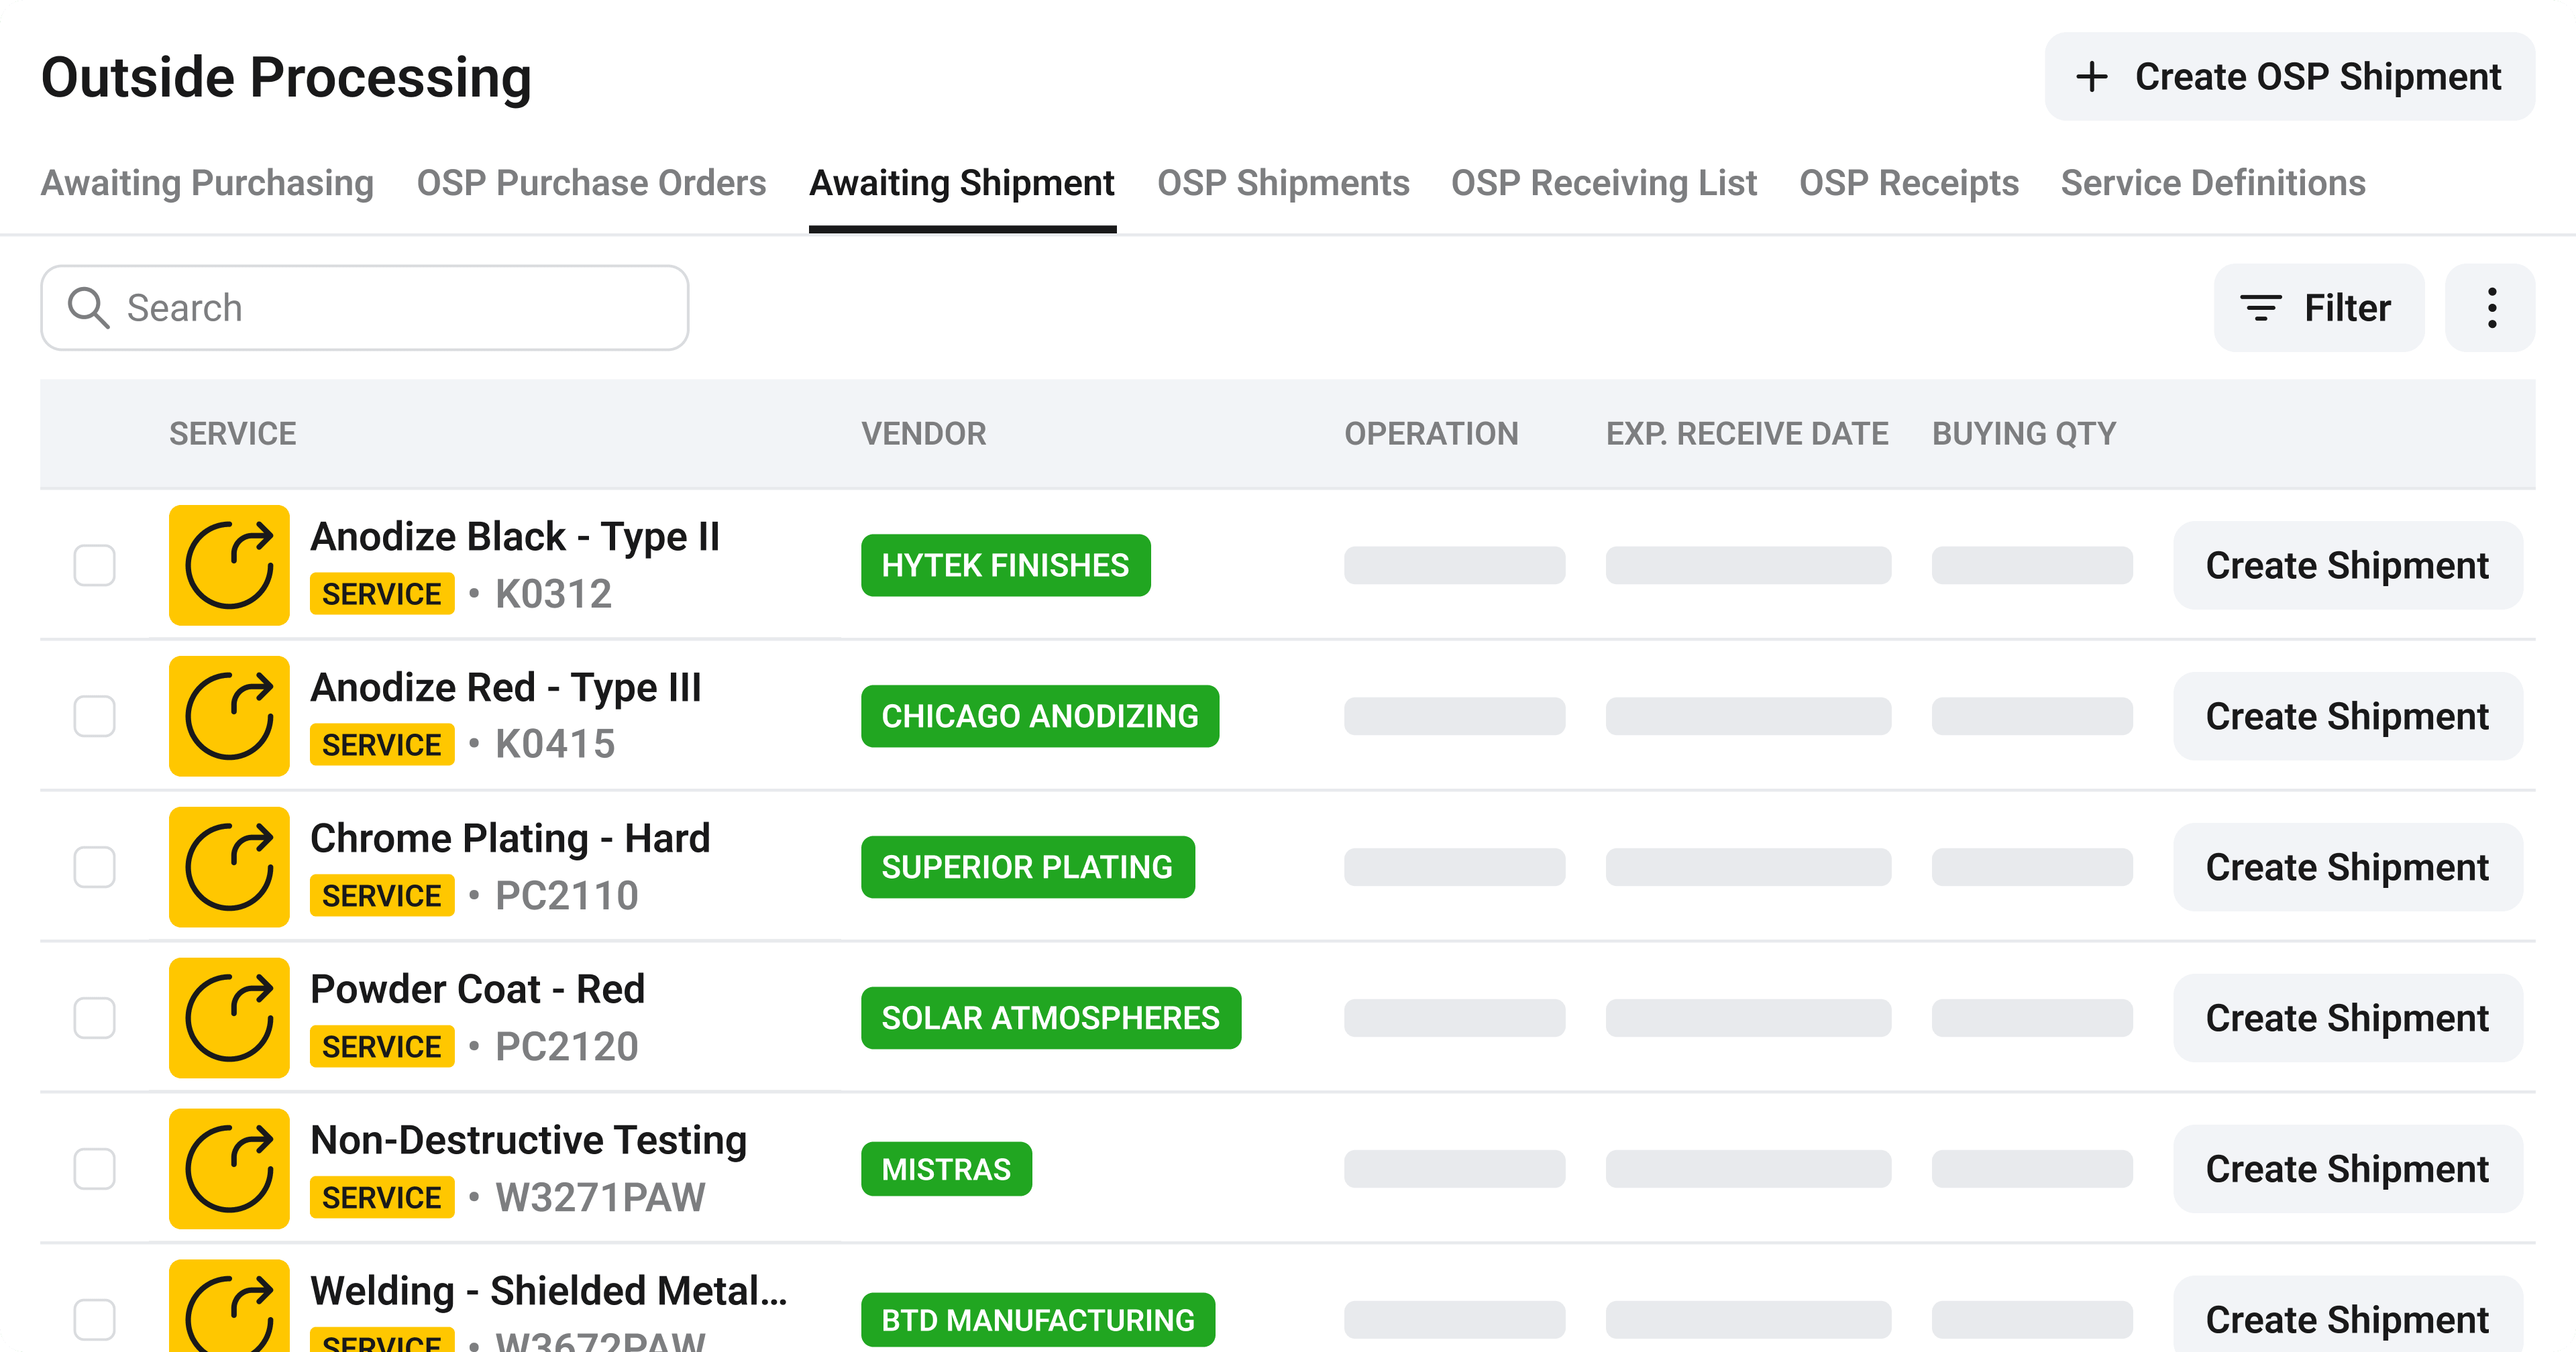Open the Filter options
The height and width of the screenshot is (1352, 2576).
click(2318, 308)
